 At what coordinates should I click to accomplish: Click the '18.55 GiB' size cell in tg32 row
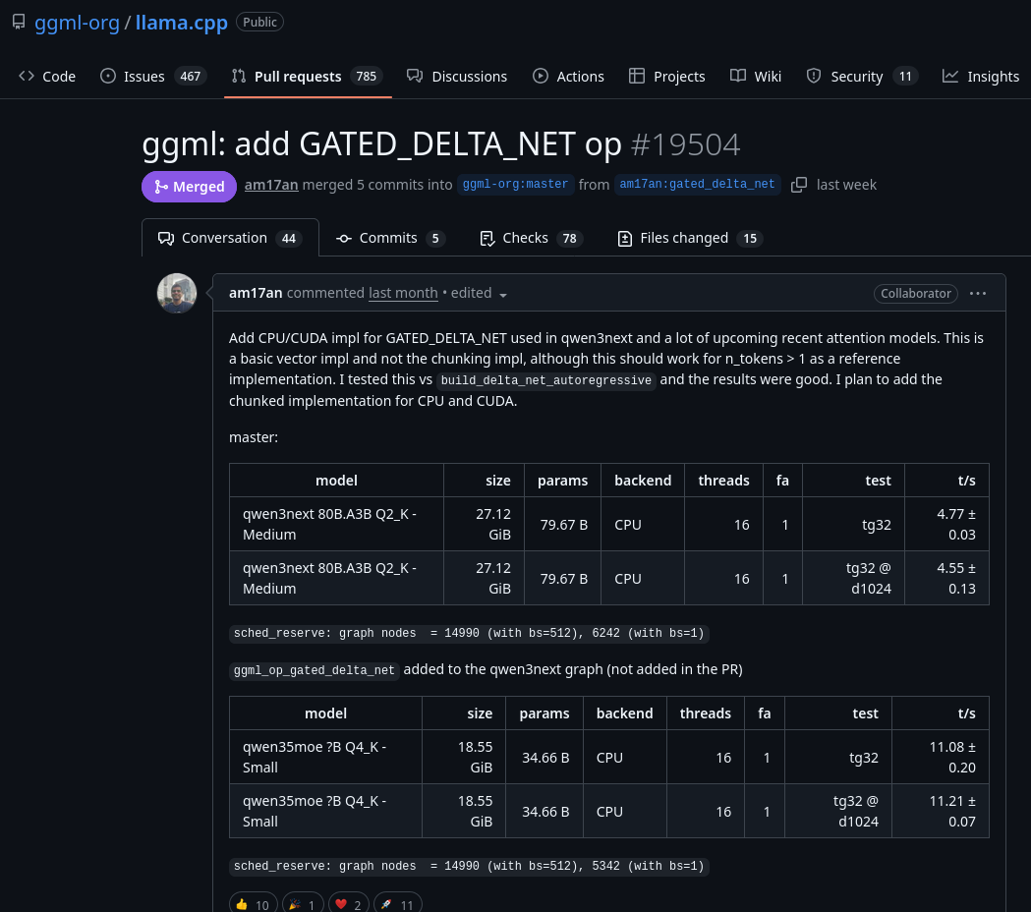point(464,757)
